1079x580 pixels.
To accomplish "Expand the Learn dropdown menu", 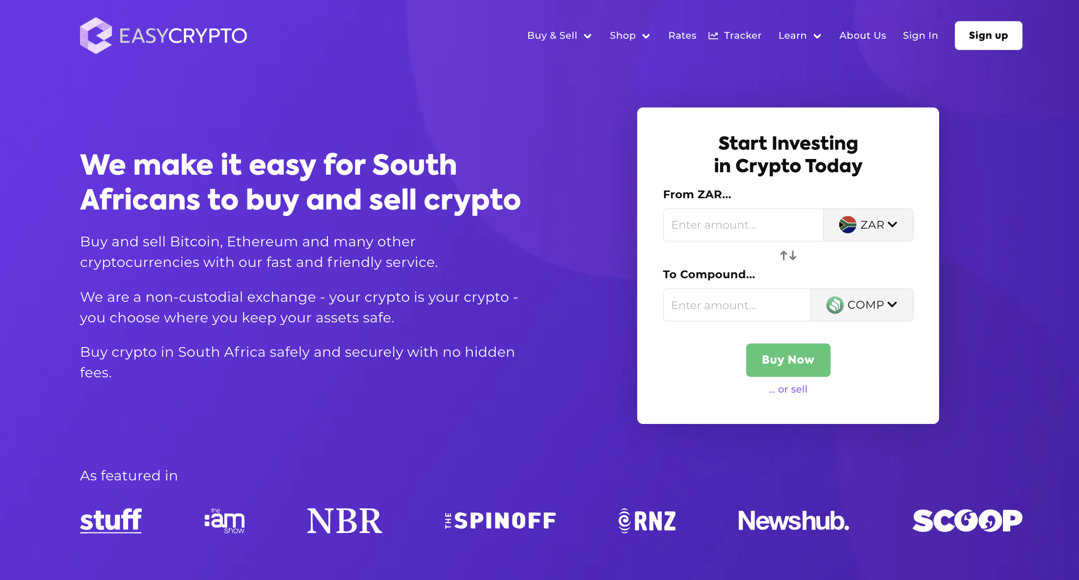I will click(800, 35).
